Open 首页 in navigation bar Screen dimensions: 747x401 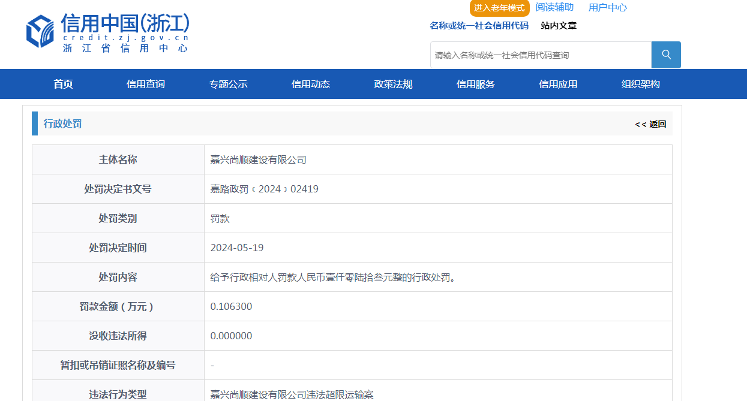point(63,84)
